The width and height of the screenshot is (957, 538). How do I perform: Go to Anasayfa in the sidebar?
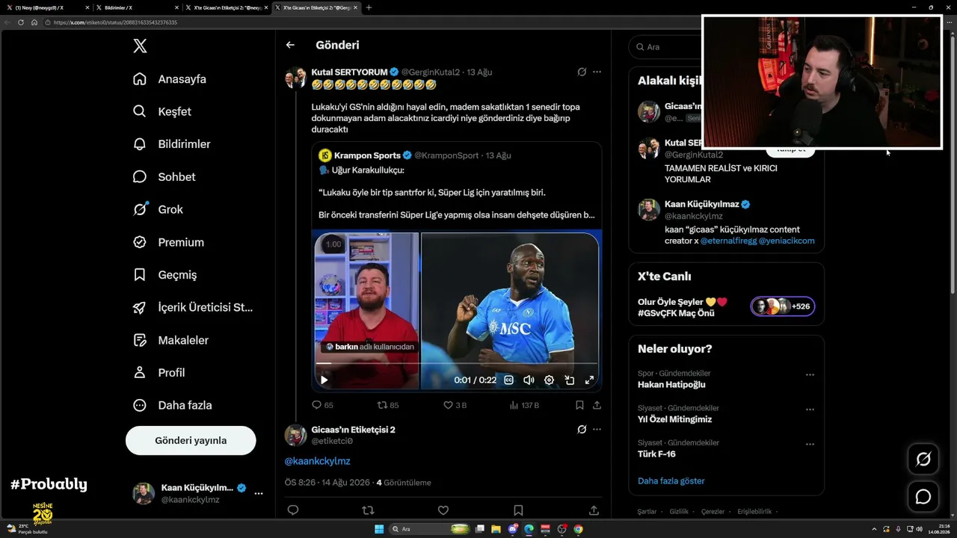coord(170,79)
